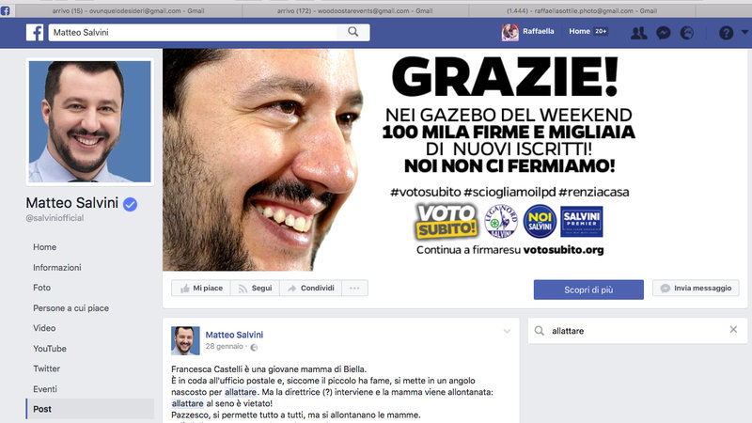752x423 pixels.
Task: Expand the account menu arrow in top bar
Action: tap(744, 32)
